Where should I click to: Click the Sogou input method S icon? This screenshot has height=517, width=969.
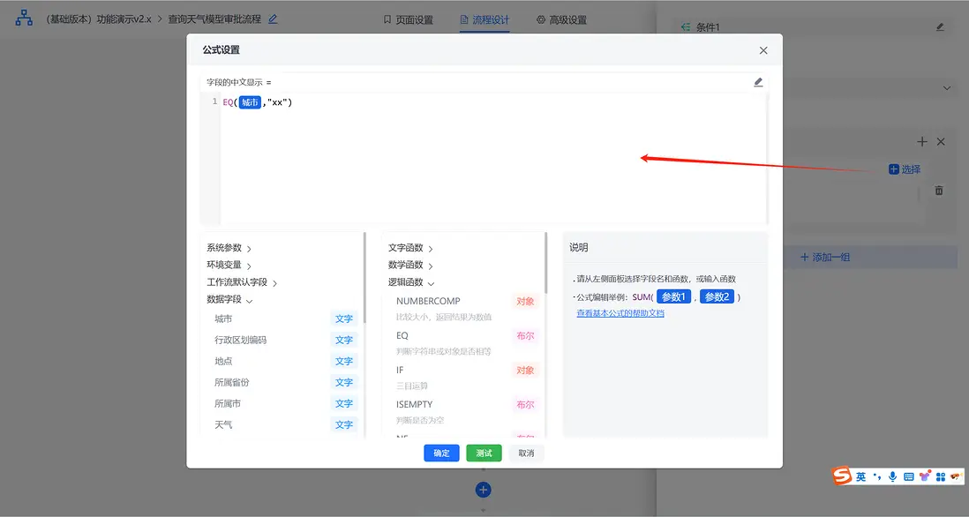[841, 476]
